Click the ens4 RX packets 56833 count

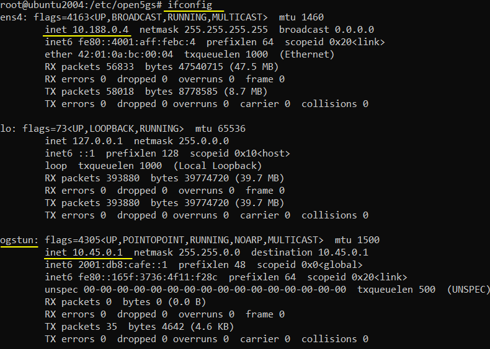click(89, 67)
